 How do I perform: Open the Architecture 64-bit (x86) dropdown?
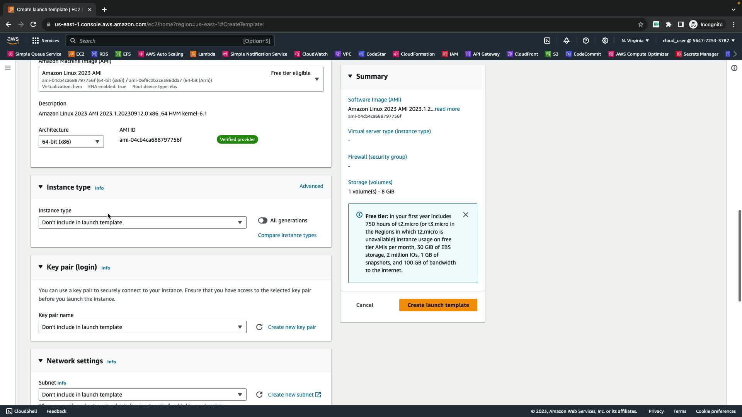71,142
